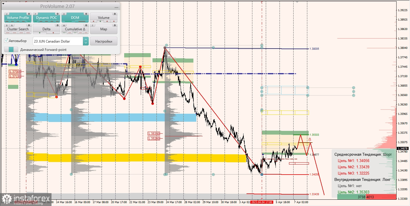Select green-line segment under DOM
This screenshot has height=206, width=410.
pyautogui.click(x=68, y=21)
